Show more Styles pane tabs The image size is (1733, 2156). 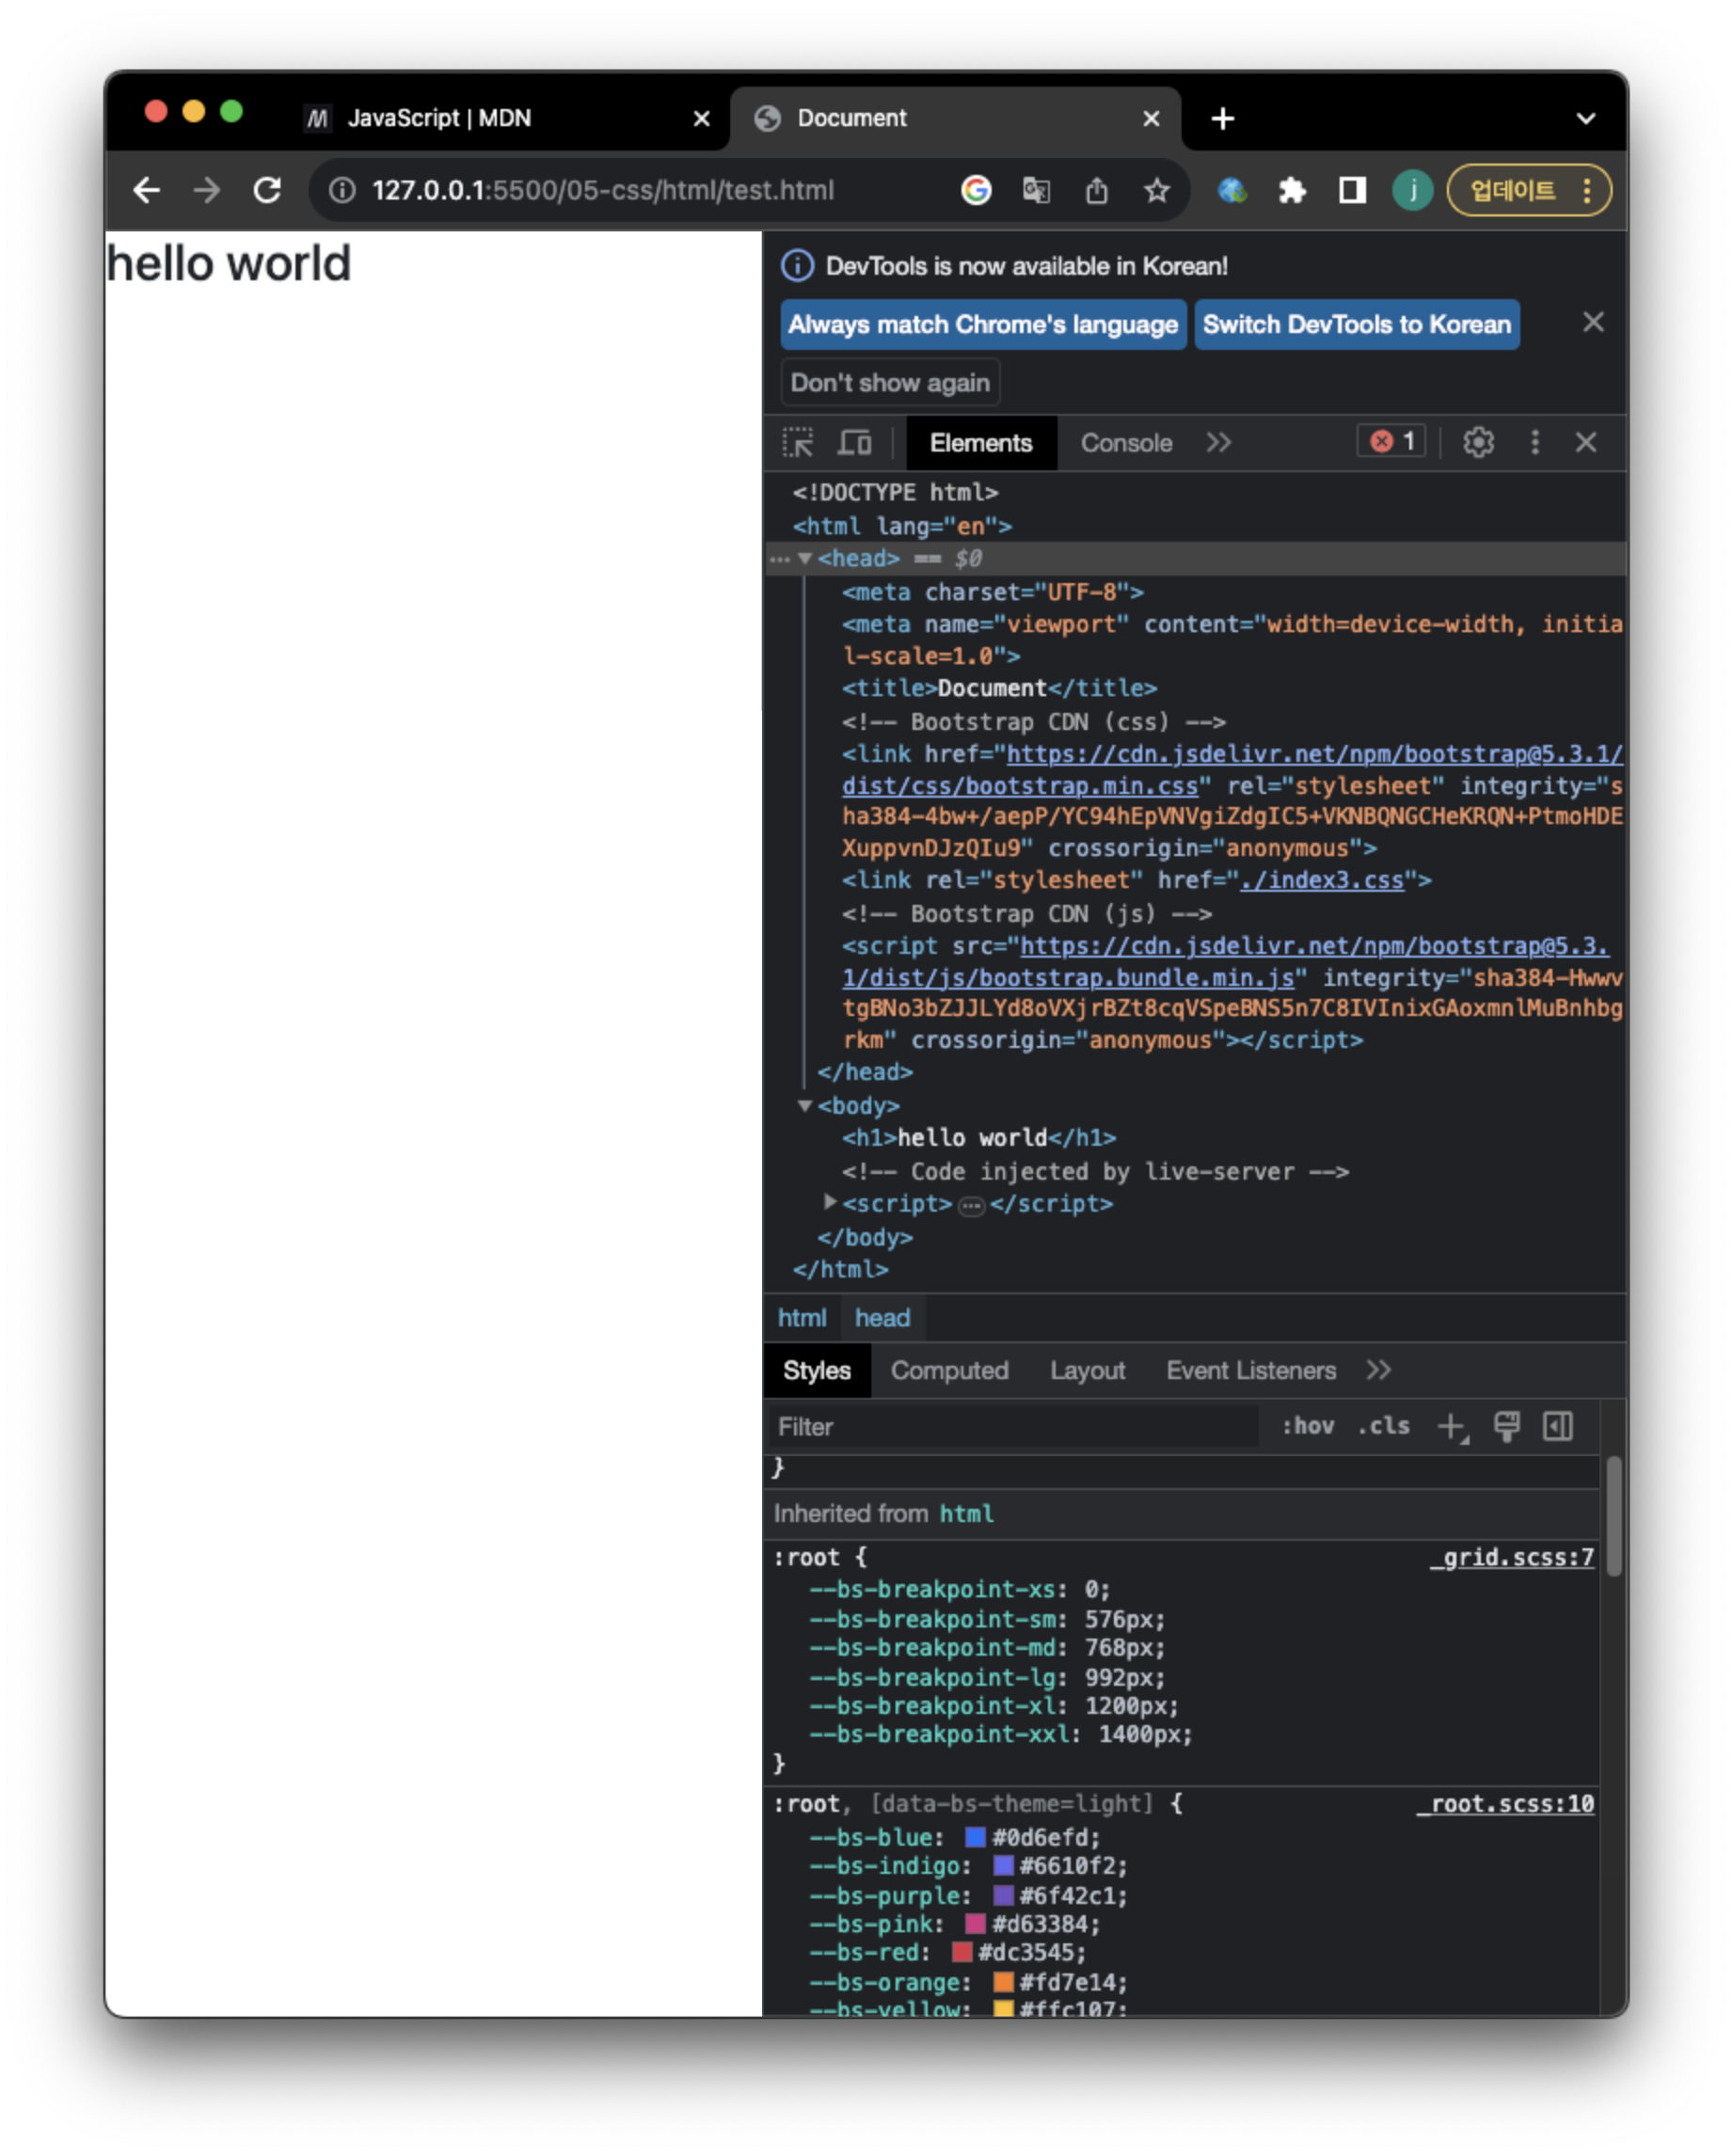(x=1377, y=1369)
